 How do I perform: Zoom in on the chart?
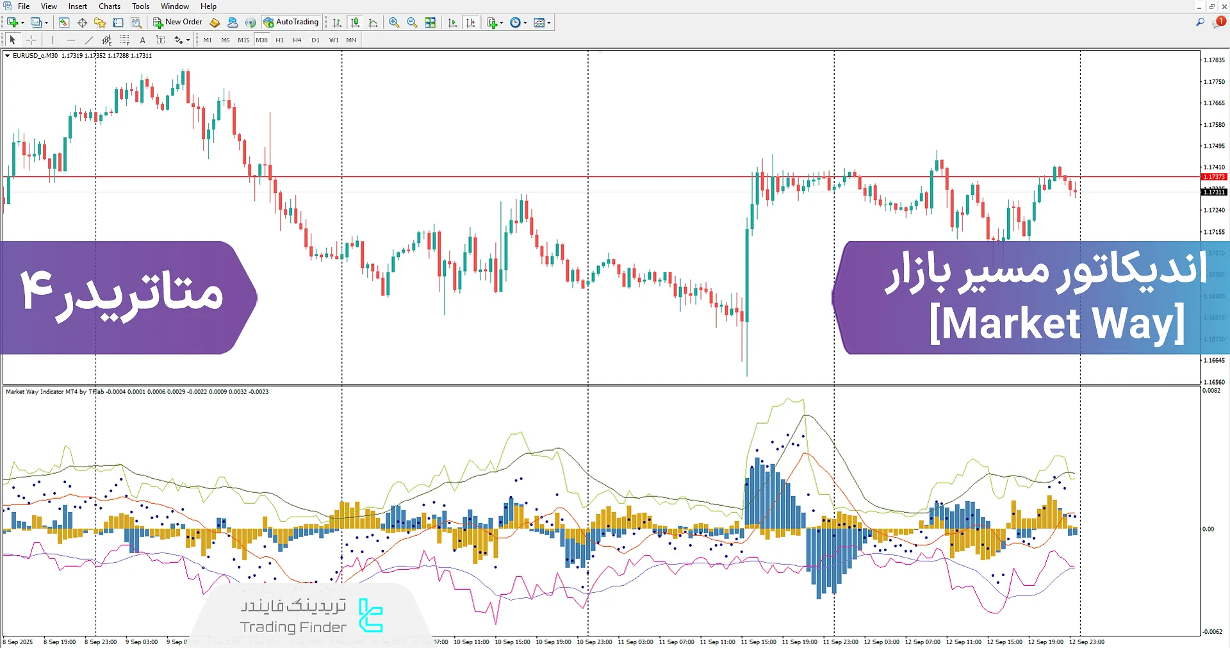(394, 22)
